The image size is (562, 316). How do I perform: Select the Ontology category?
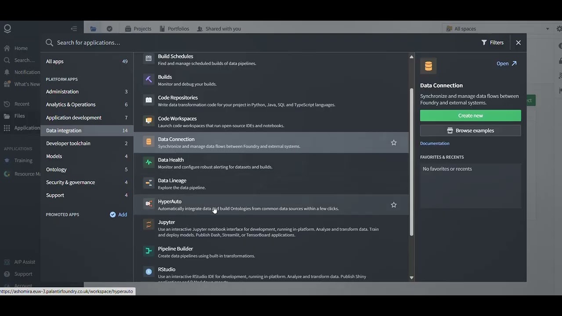point(87,169)
